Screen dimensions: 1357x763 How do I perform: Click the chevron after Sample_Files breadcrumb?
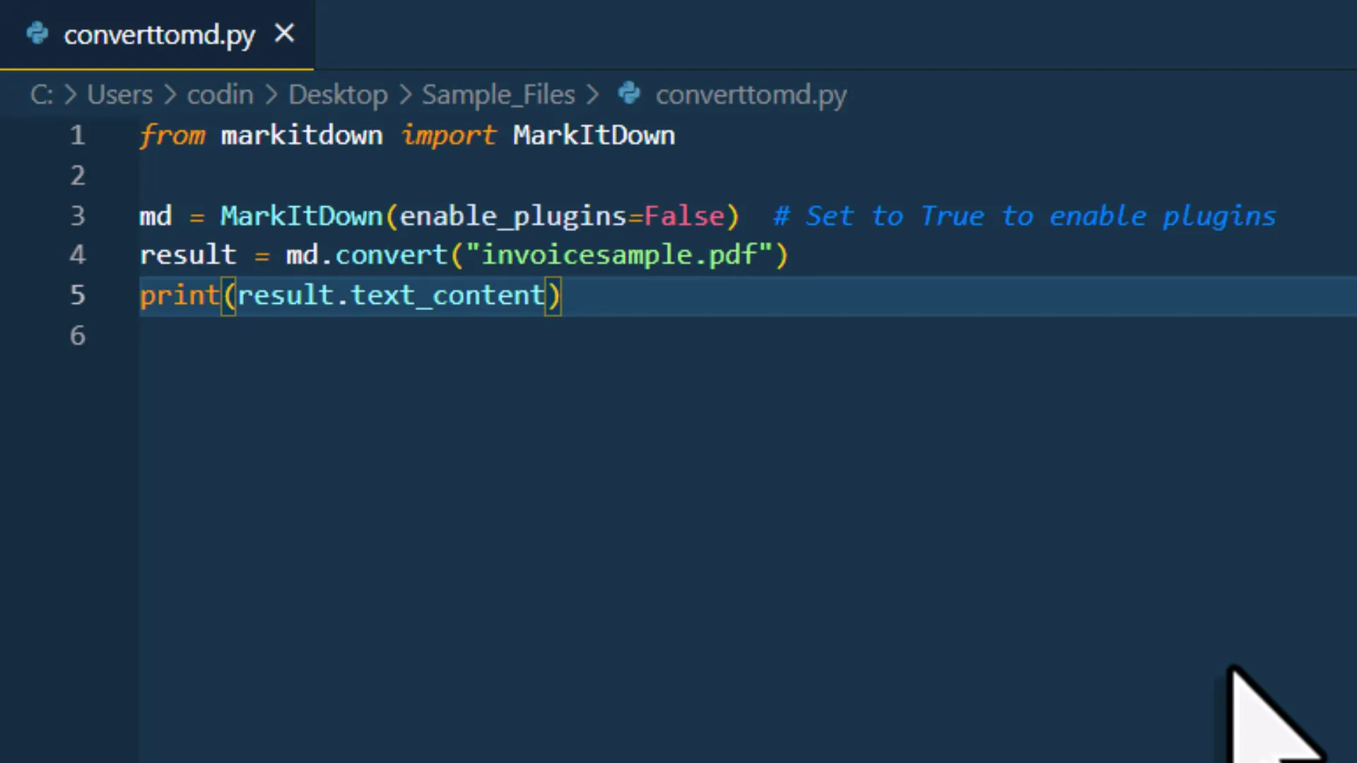point(592,95)
